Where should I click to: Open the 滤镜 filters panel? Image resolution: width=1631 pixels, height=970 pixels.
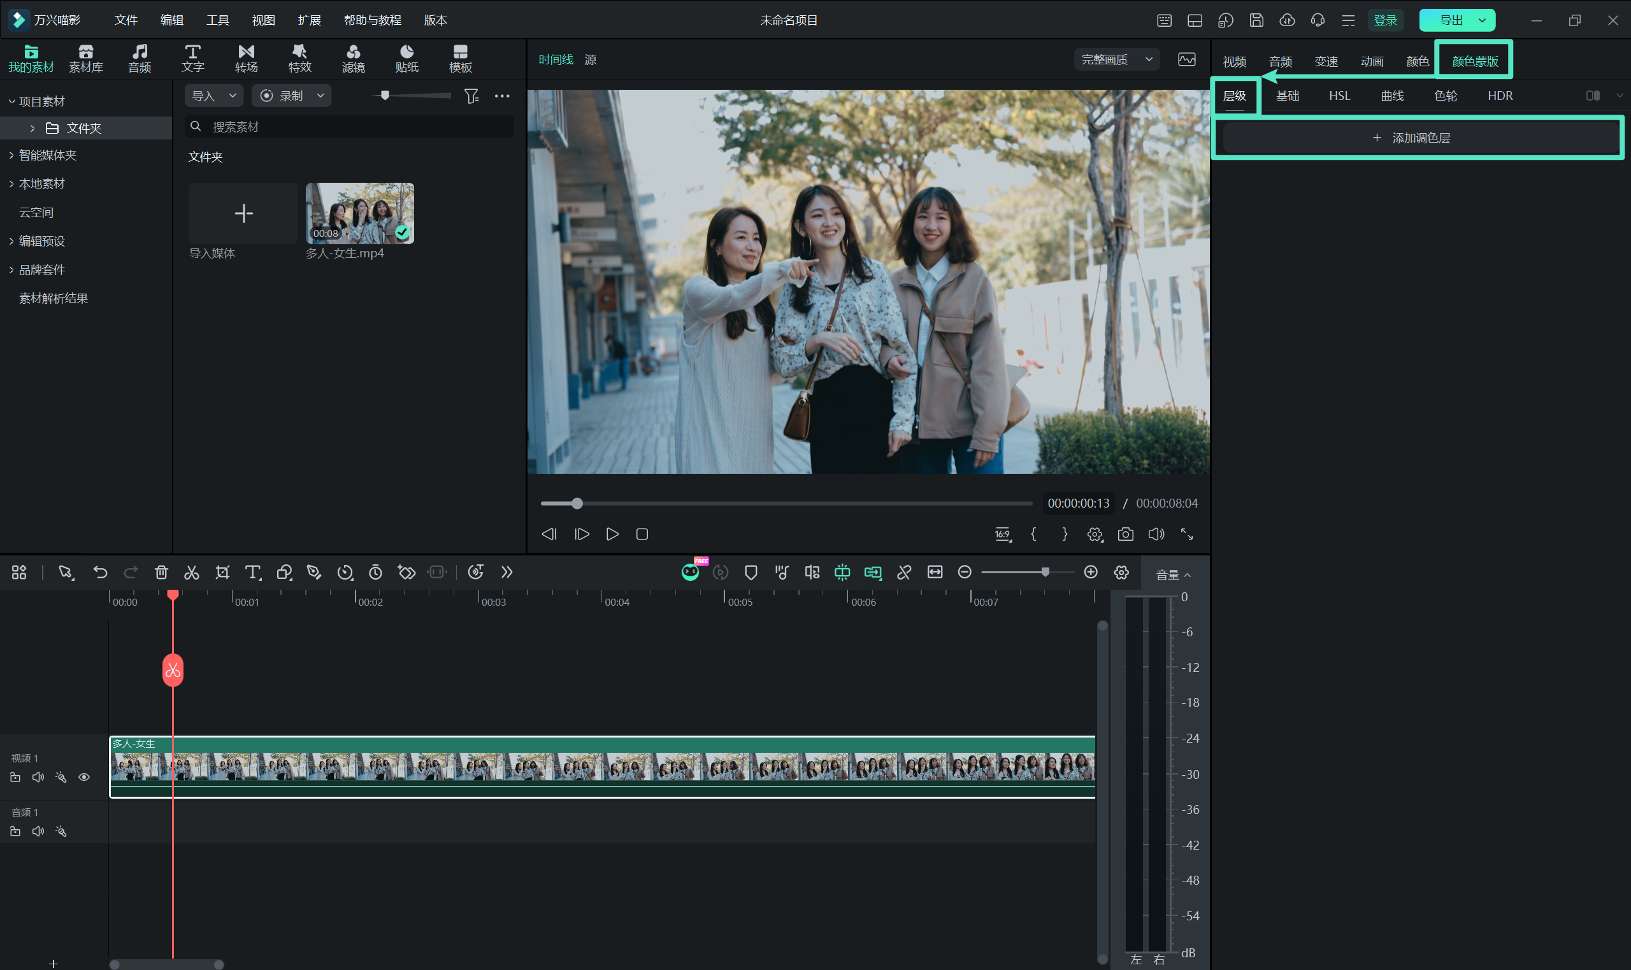[353, 59]
